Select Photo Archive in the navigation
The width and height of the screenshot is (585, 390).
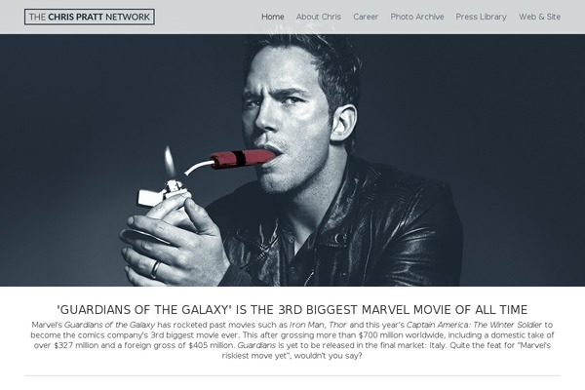417,17
